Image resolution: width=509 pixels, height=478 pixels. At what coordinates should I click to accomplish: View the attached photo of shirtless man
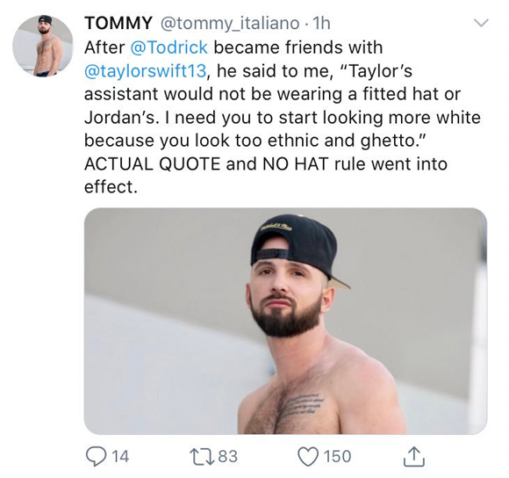(285, 321)
